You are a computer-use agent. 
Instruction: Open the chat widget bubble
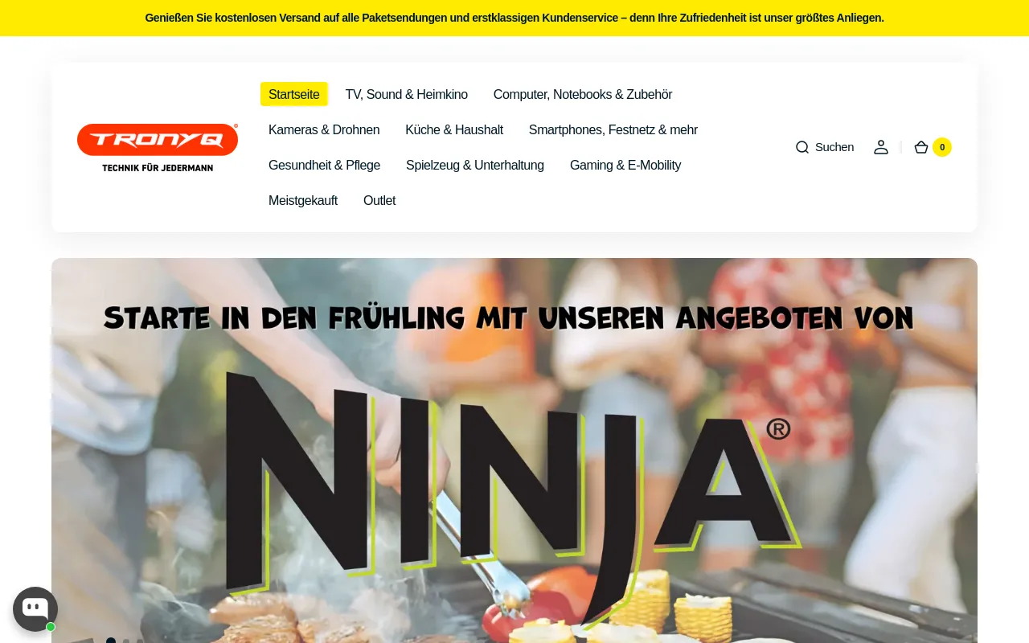[x=35, y=609]
